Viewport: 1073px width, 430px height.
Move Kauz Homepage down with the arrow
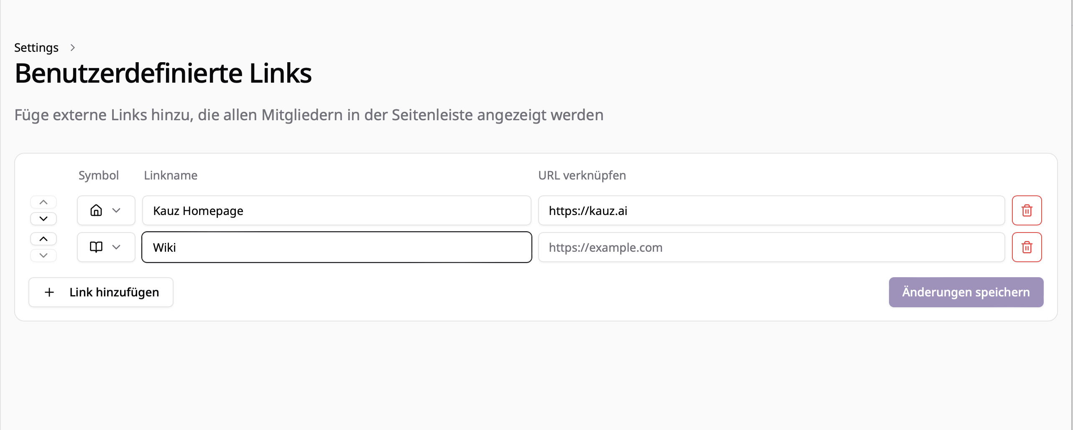[43, 218]
